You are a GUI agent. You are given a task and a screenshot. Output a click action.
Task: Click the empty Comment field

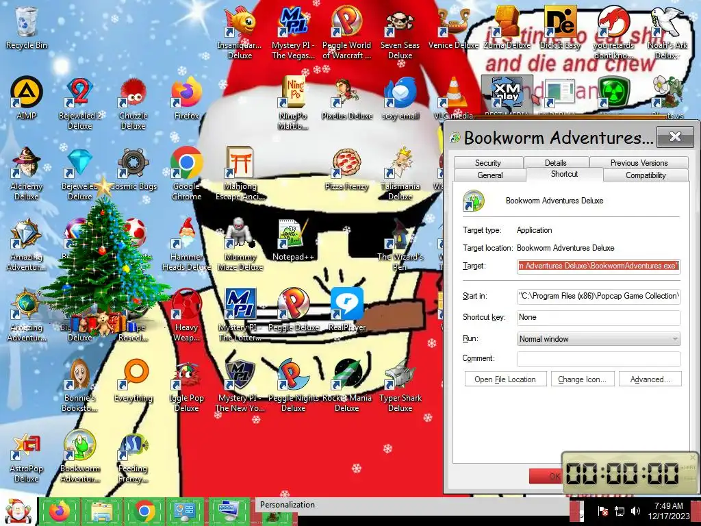598,358
